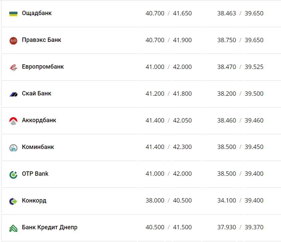281x242 pixels.
Task: Click the Банк Кредит Днепр logo icon
Action: [x=13, y=228]
